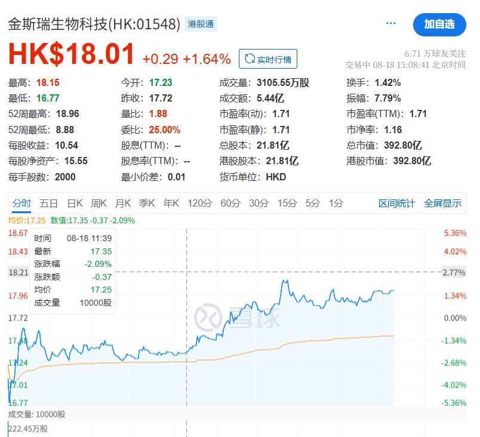Switch to 60分 interval tab
480x437 pixels.
pyautogui.click(x=230, y=204)
